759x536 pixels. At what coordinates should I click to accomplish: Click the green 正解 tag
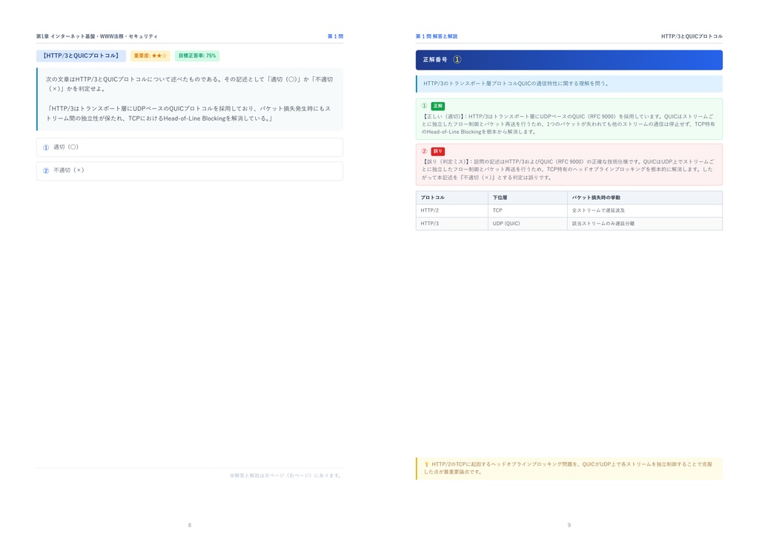(437, 106)
